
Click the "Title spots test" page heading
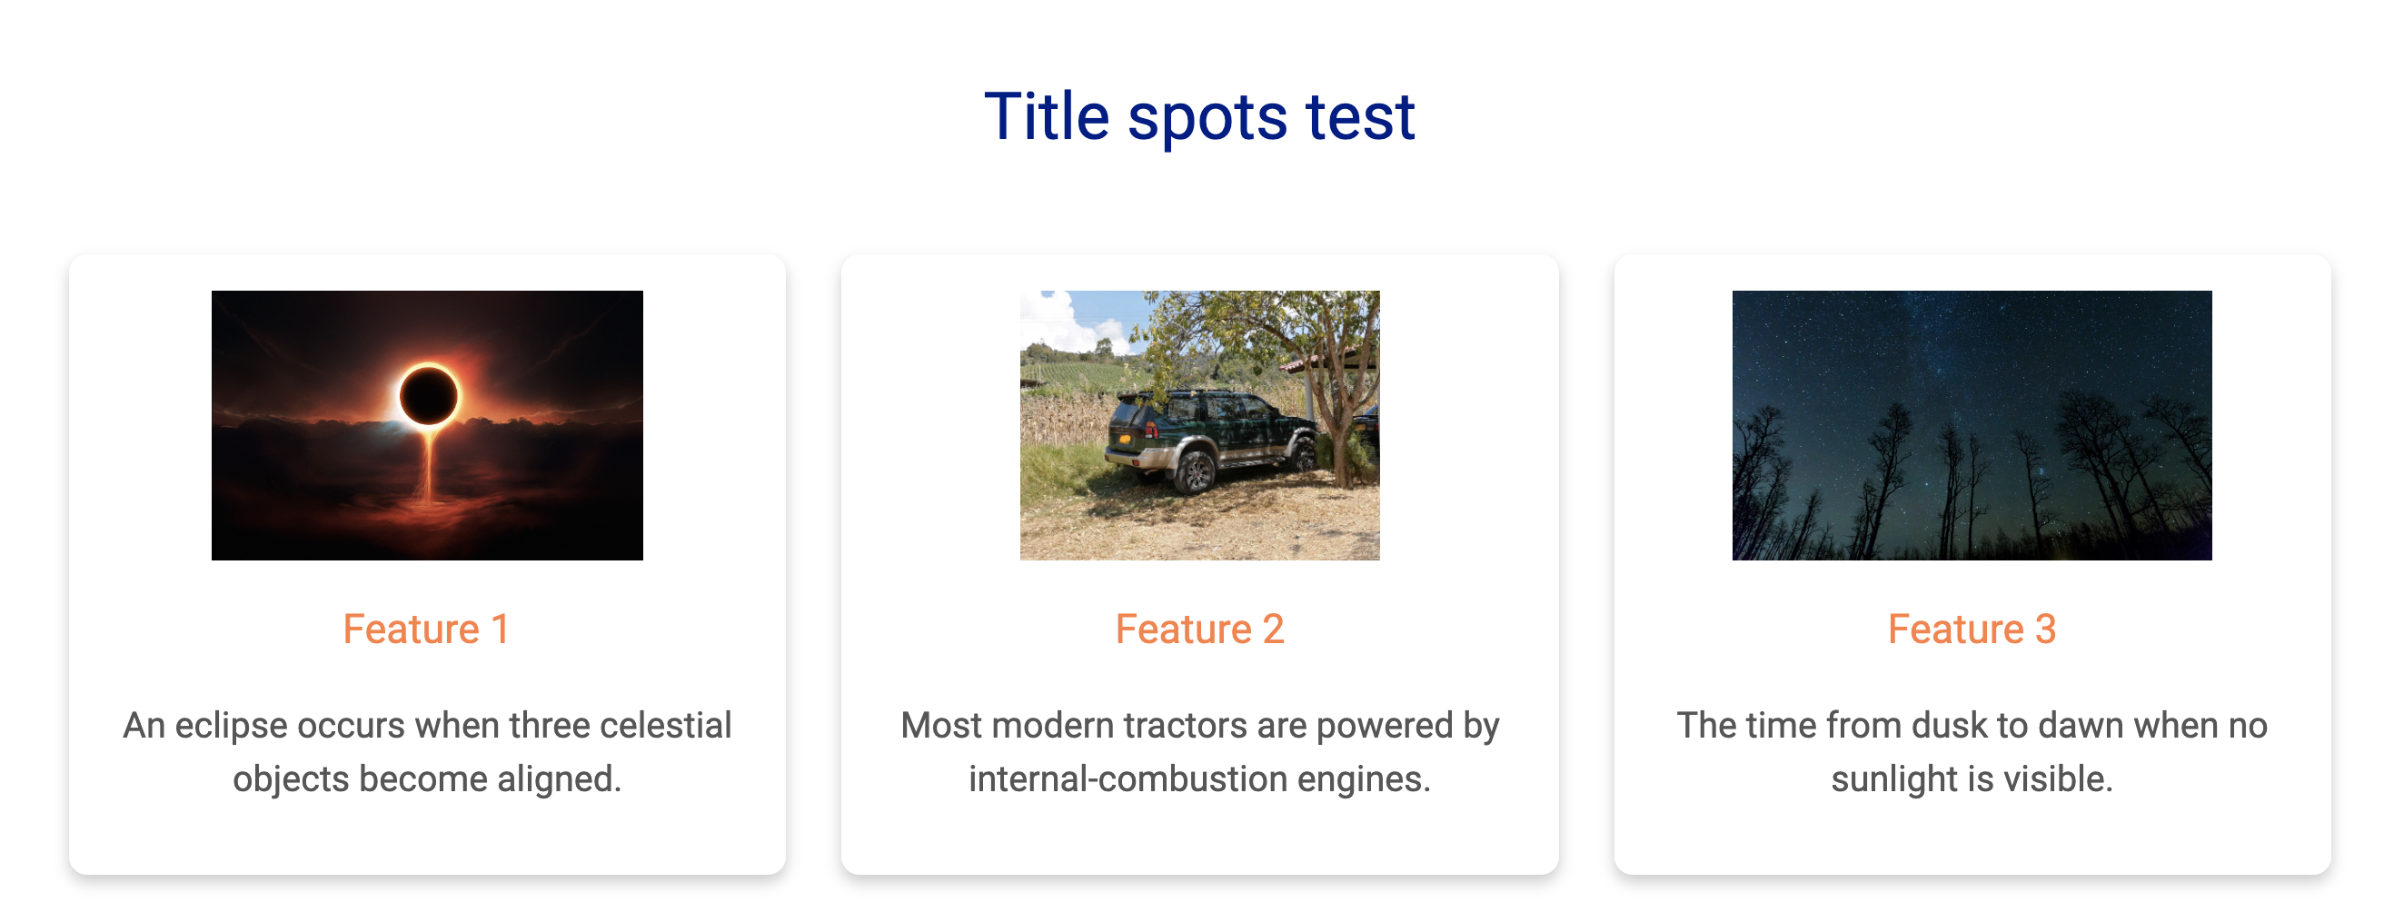point(1199,116)
